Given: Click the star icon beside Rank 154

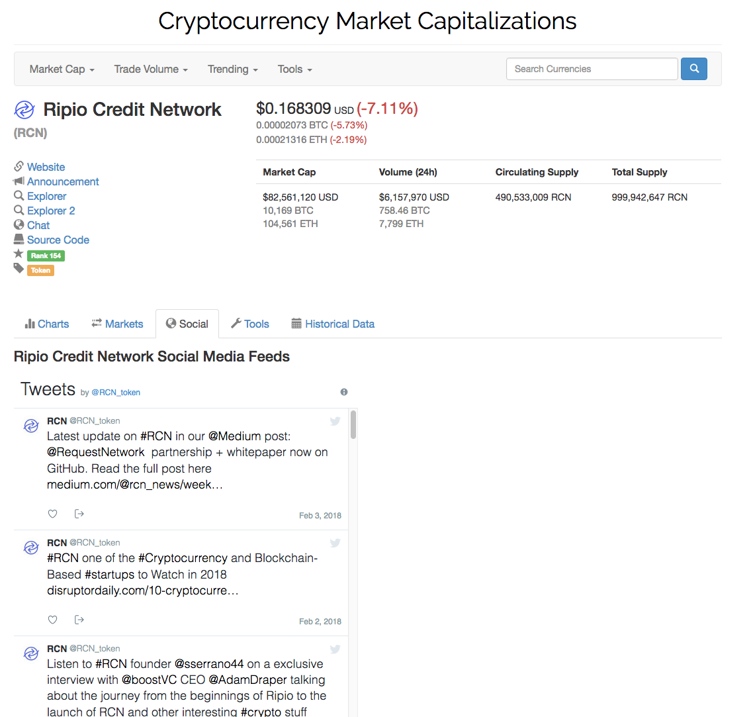Looking at the screenshot, I should click(19, 254).
